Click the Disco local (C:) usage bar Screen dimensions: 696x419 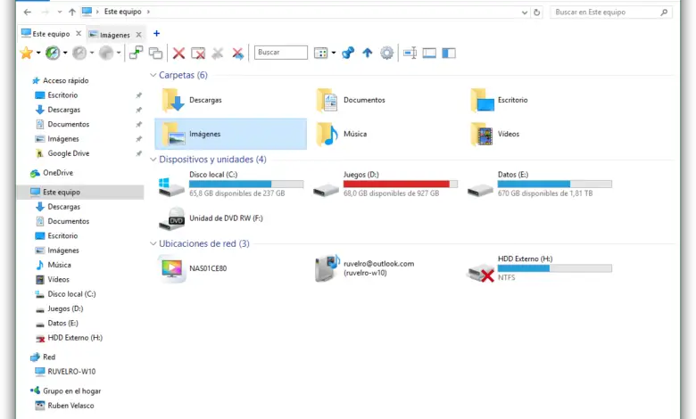[x=246, y=184]
